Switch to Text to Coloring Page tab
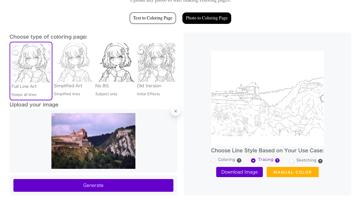 pos(153,18)
